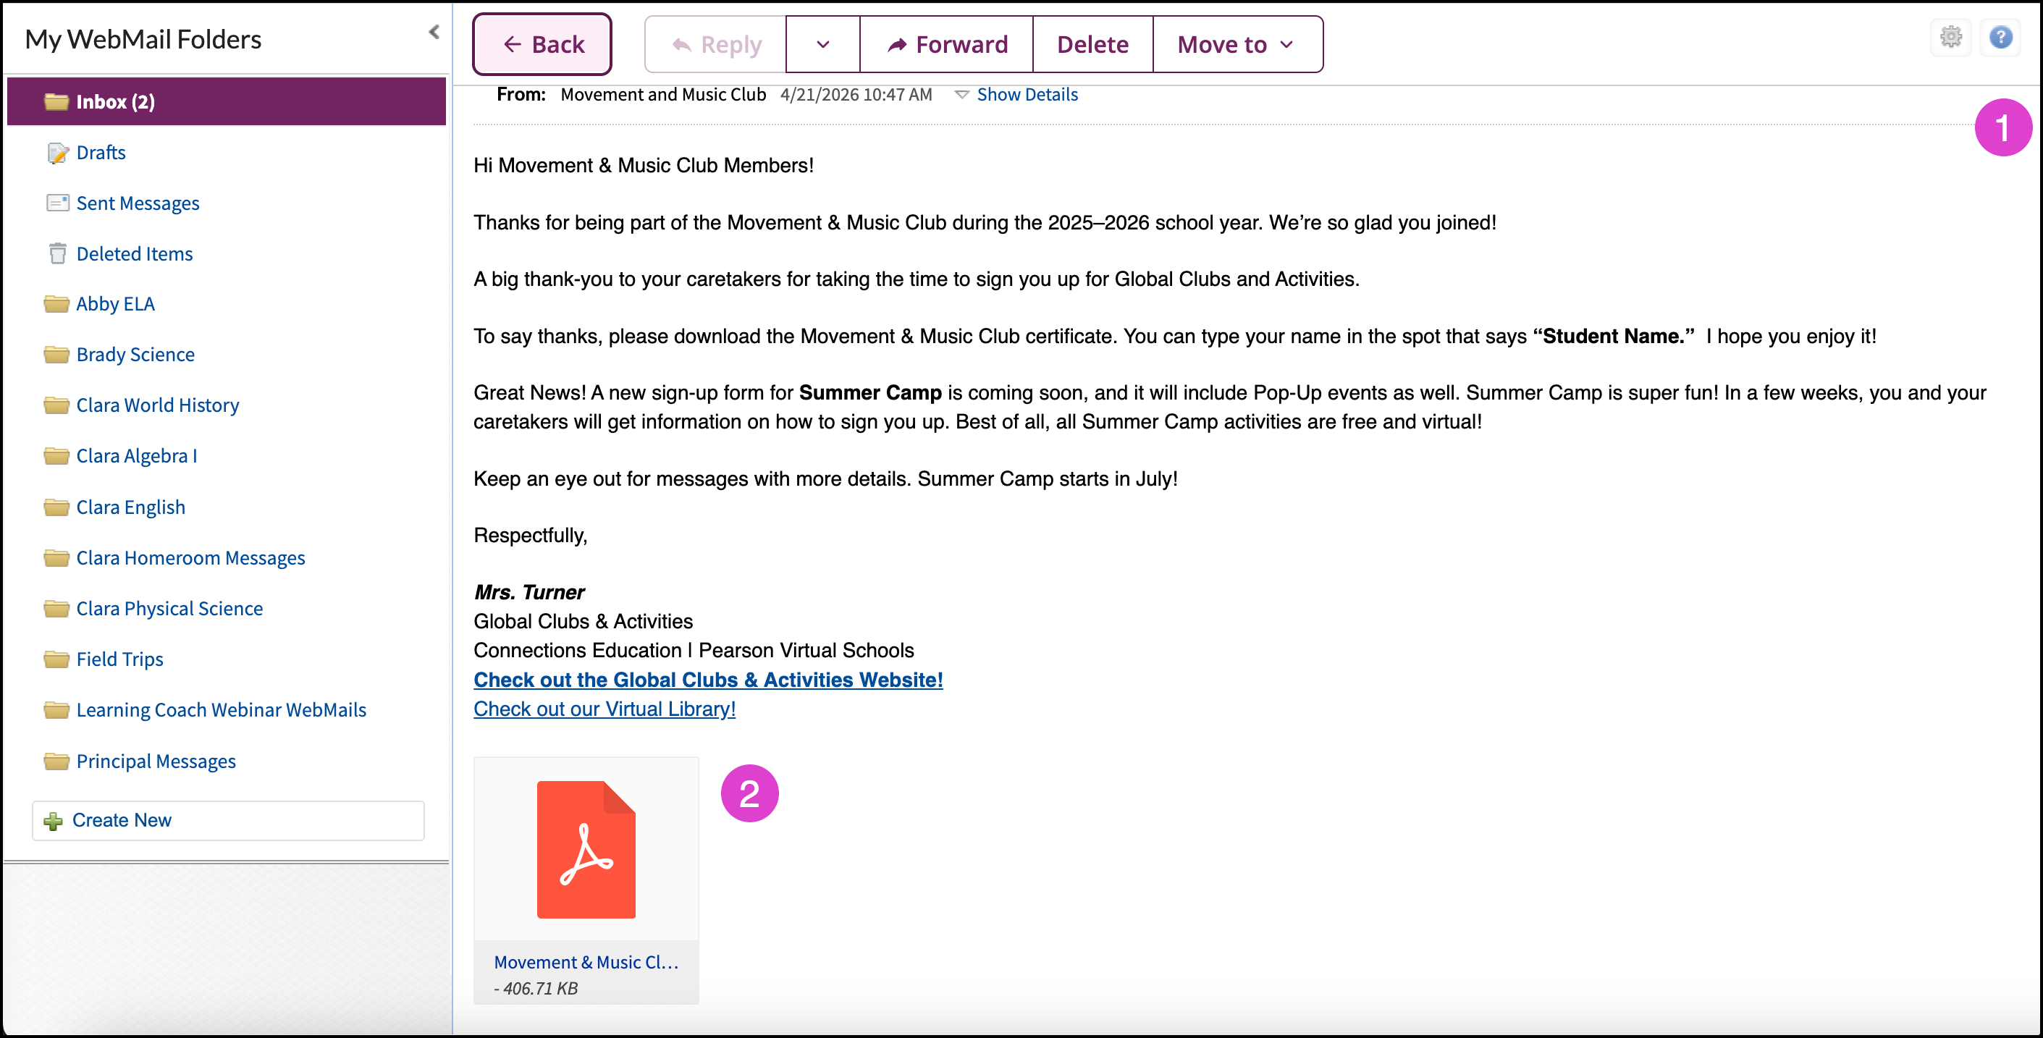The width and height of the screenshot is (2043, 1038).
Task: Click the Drafts folder icon
Action: (57, 152)
